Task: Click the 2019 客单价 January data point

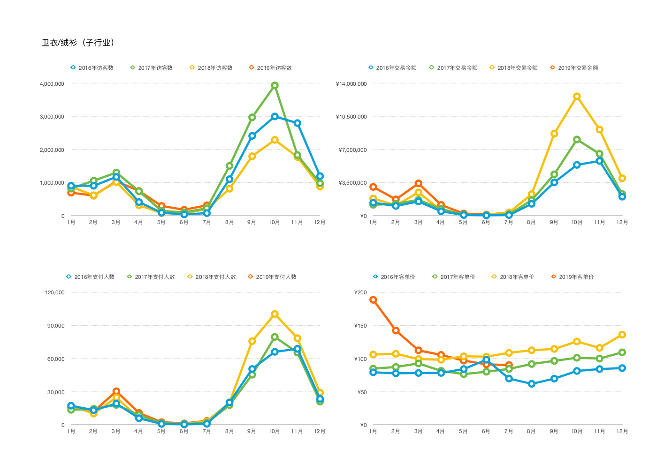Action: coord(373,300)
